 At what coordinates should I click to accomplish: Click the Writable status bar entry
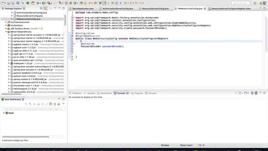[x=165, y=145]
